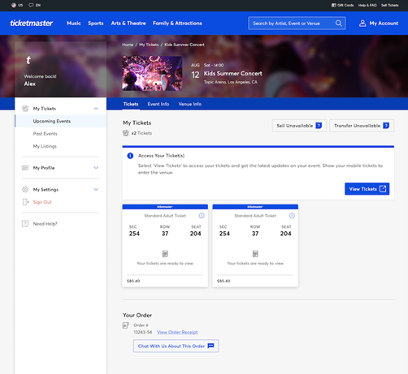
Task: Click the $85.40 price on first ticket
Action: [x=133, y=281]
